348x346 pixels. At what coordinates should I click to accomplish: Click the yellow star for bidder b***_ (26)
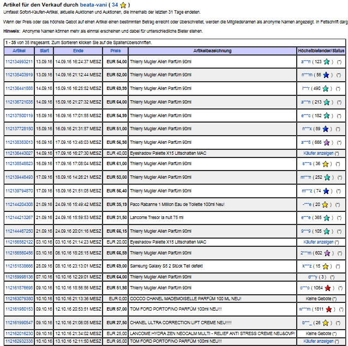[326, 323]
